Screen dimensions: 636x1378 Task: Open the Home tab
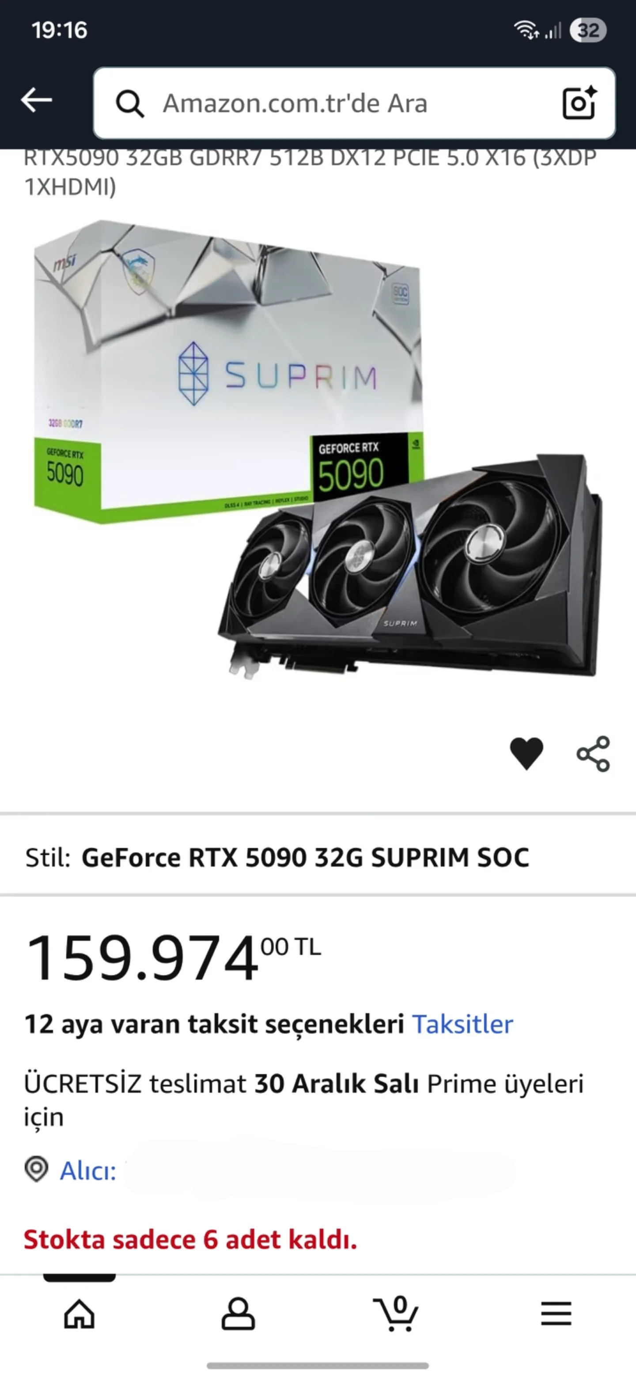pyautogui.click(x=79, y=1313)
